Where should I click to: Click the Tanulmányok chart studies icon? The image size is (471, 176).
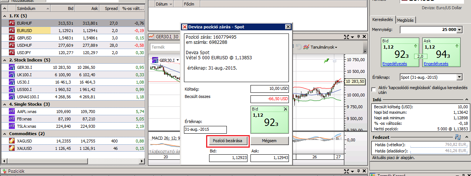point(306,47)
